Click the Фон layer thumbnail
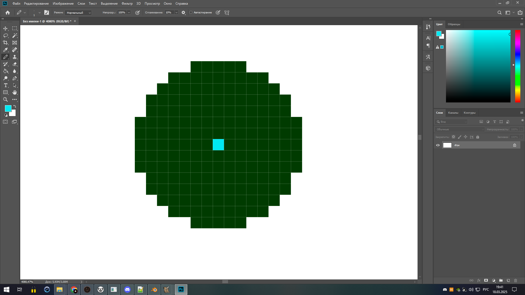This screenshot has height=295, width=525. point(447,145)
